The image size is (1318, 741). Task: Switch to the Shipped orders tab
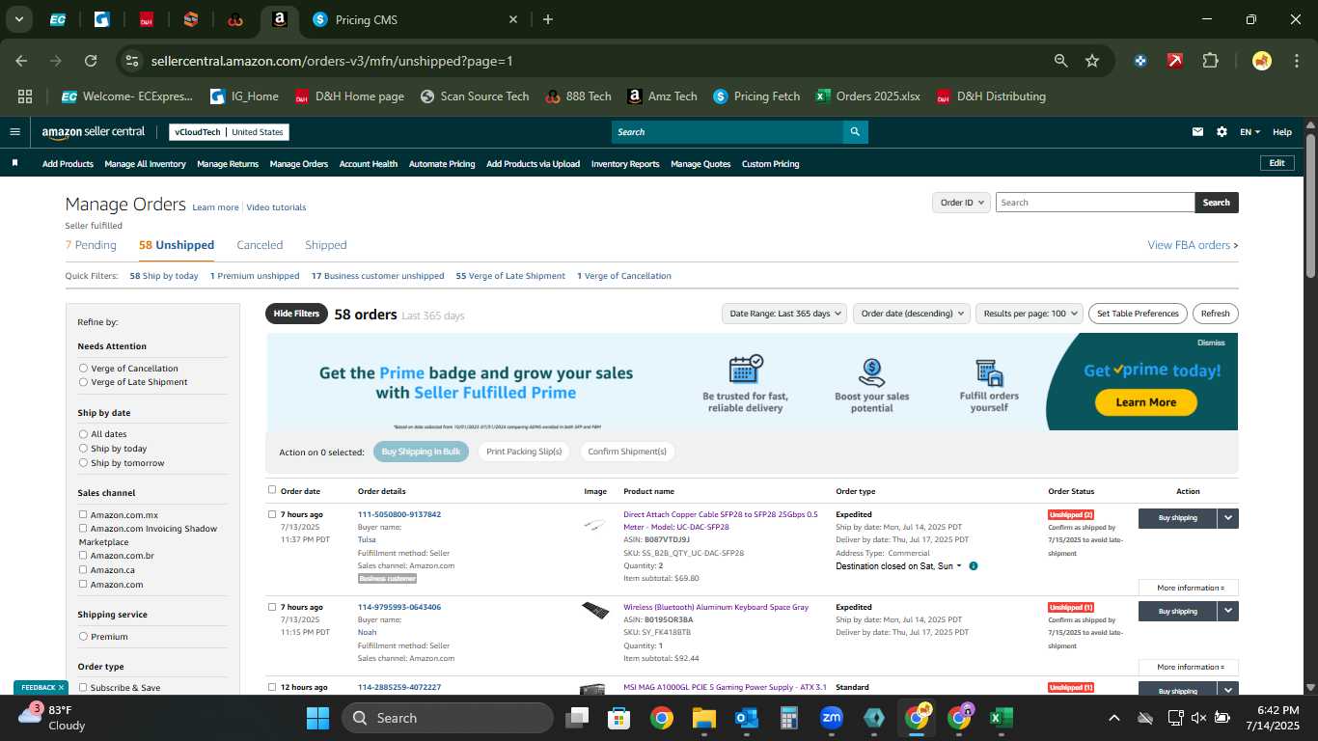click(326, 245)
